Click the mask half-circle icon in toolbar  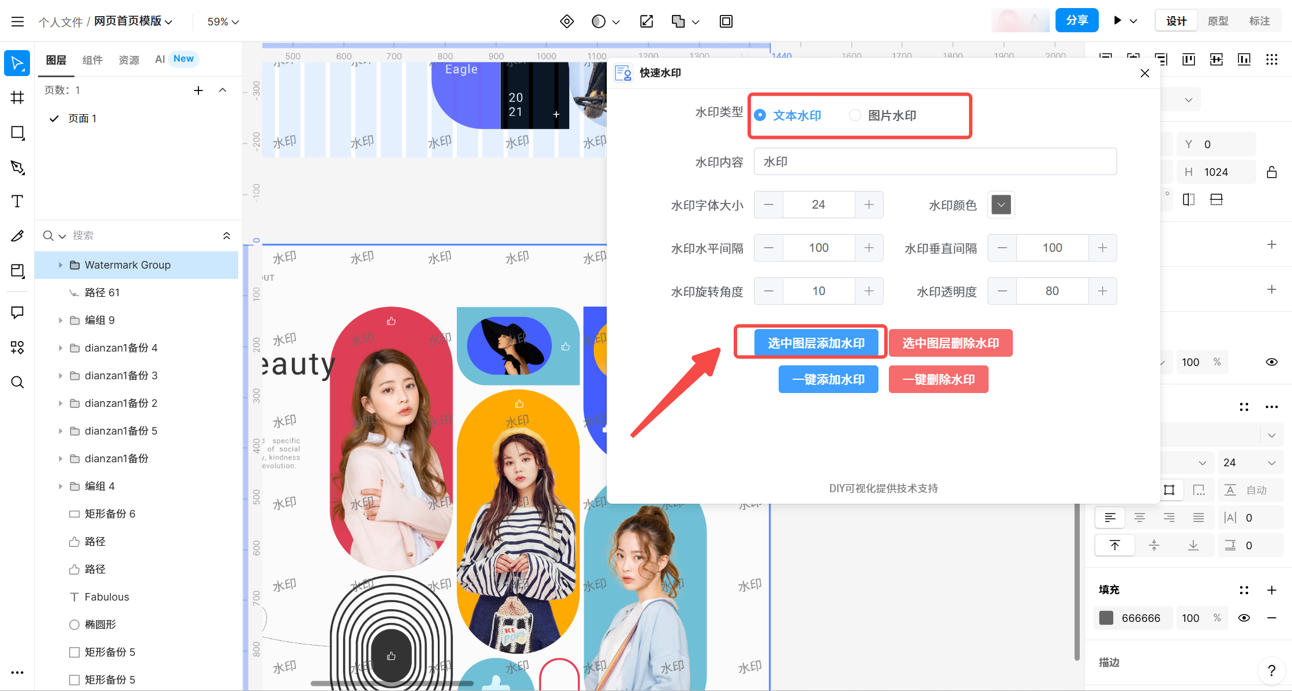tap(599, 21)
